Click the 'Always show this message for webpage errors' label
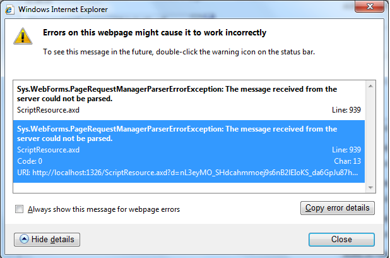This screenshot has width=390, height=258. point(103,209)
